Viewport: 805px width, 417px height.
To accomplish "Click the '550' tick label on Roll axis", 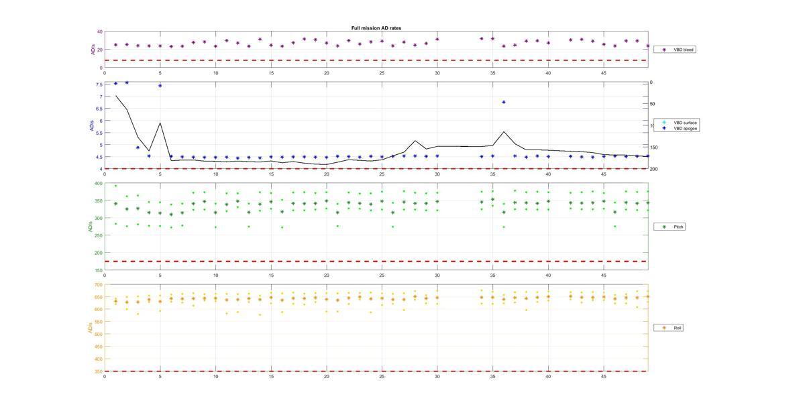I will 99,322.
